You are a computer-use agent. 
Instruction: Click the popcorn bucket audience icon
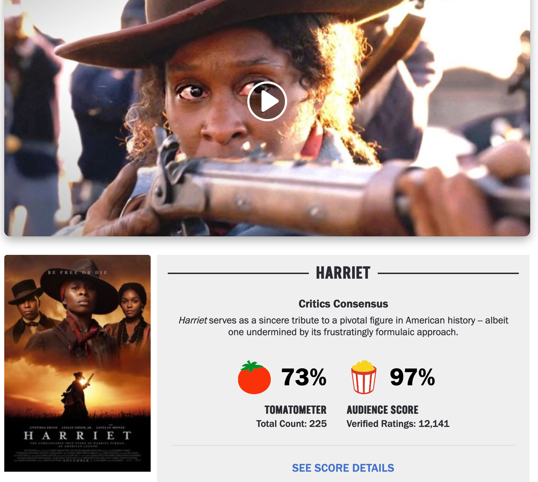pyautogui.click(x=364, y=377)
